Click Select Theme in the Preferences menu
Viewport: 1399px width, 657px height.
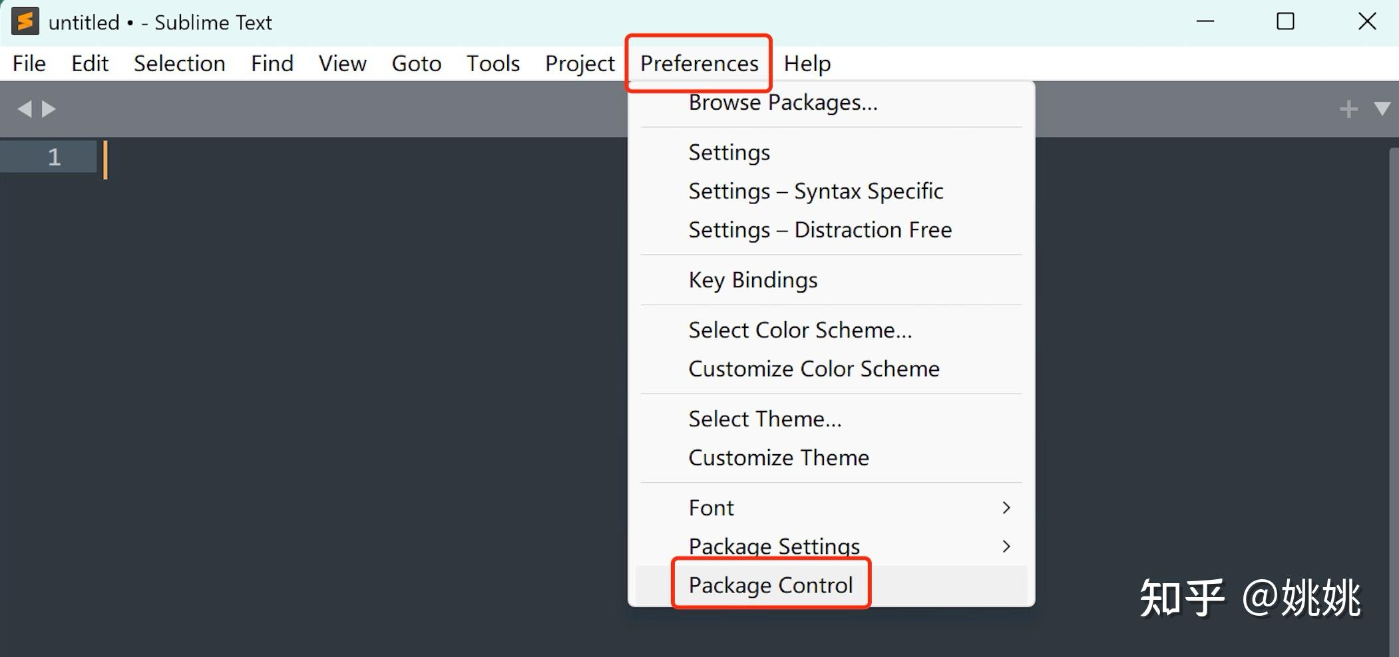(x=765, y=418)
